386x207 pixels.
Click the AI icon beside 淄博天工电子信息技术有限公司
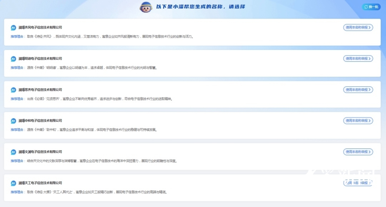[14, 183]
